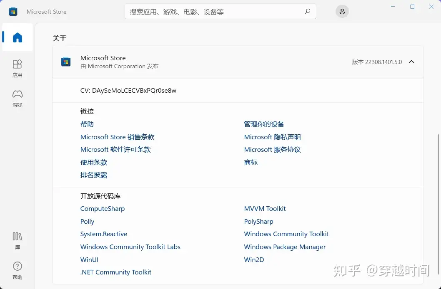The image size is (441, 289).
Task: Open the 管理你的设备 link
Action: click(x=264, y=124)
